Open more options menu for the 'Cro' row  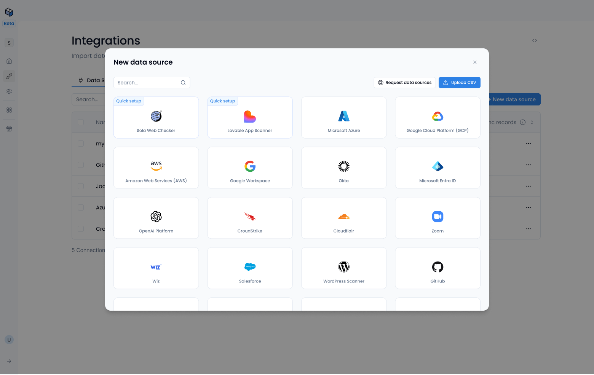point(529,229)
